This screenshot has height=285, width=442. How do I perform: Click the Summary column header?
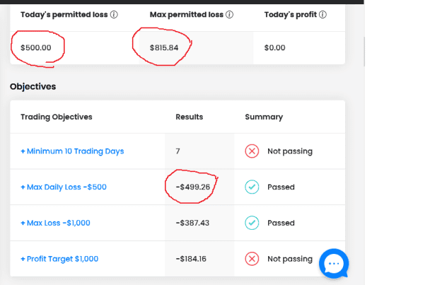click(264, 117)
